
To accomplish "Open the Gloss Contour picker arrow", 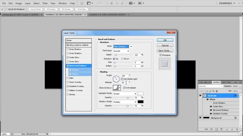I will [120, 88].
